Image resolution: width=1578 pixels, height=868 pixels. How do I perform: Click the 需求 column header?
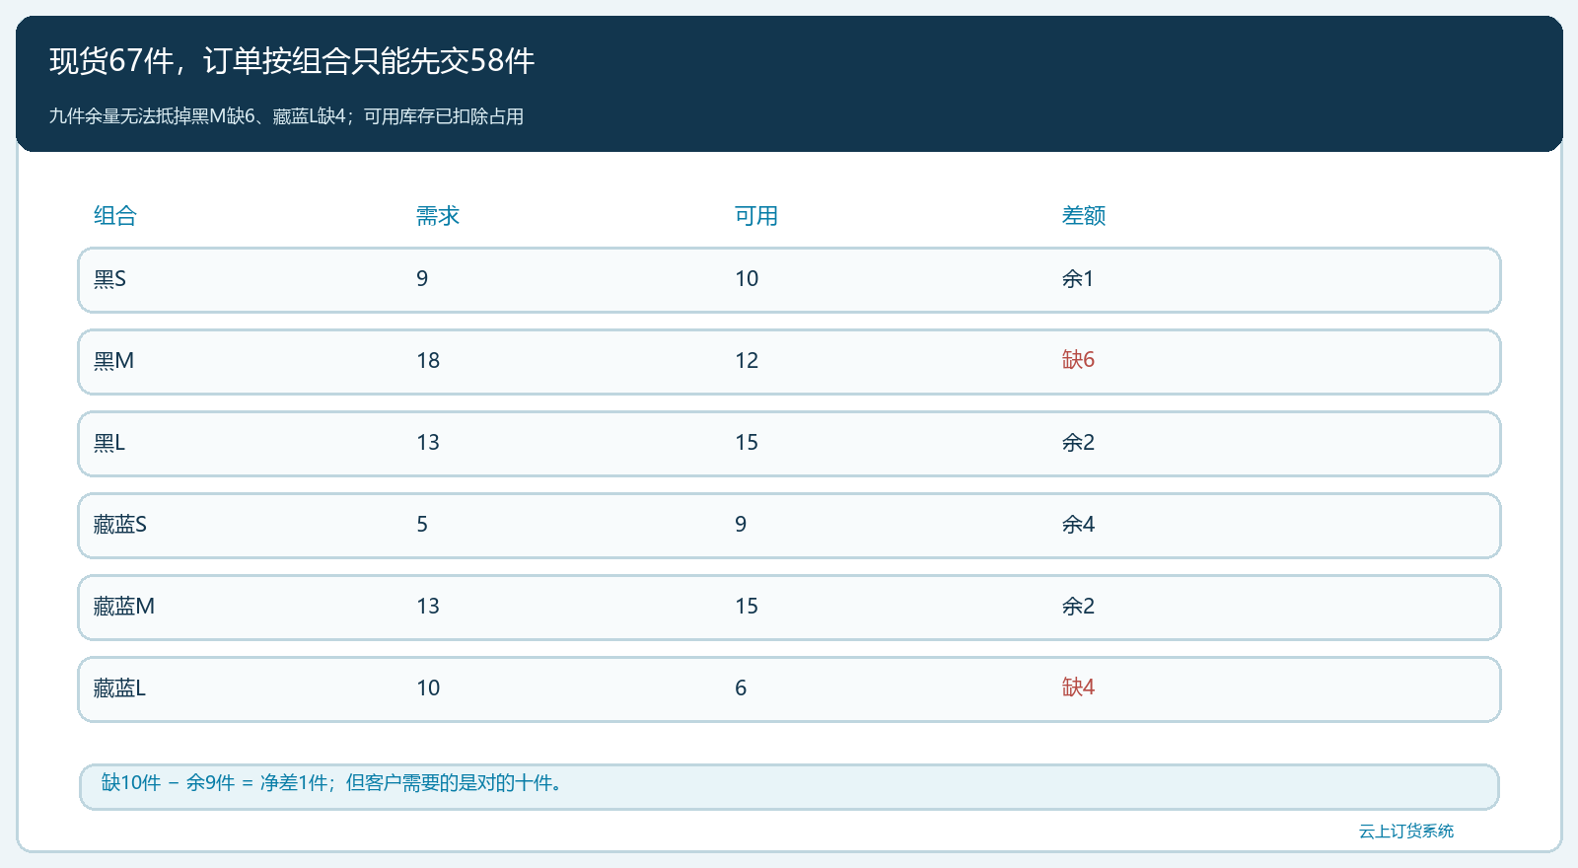pos(438,216)
